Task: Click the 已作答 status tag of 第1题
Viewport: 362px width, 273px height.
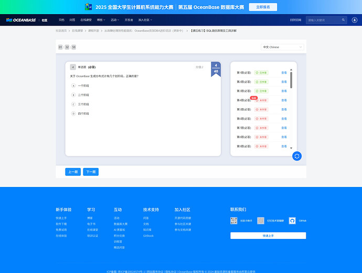Action: (261, 73)
